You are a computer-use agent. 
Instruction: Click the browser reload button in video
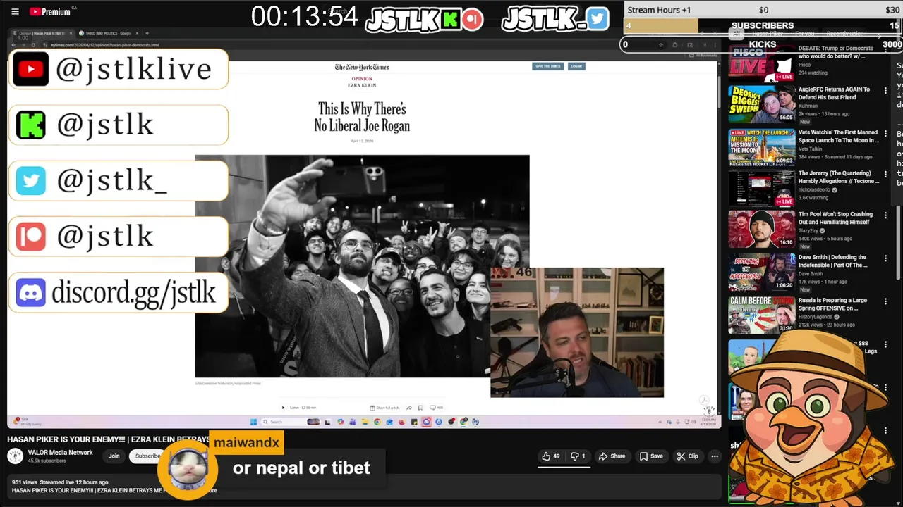tap(33, 45)
